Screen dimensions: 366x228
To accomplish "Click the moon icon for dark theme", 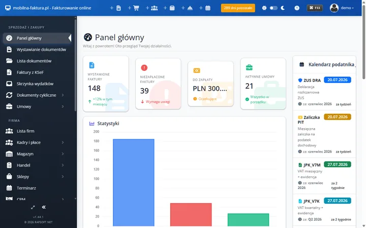I will 283,8.
